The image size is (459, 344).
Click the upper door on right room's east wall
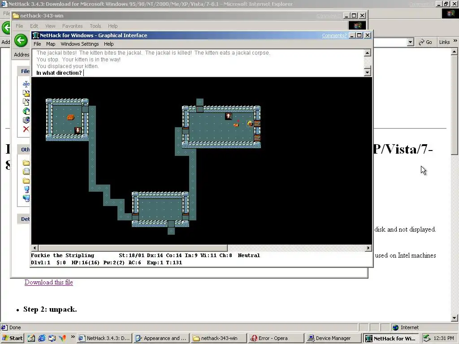(x=257, y=124)
